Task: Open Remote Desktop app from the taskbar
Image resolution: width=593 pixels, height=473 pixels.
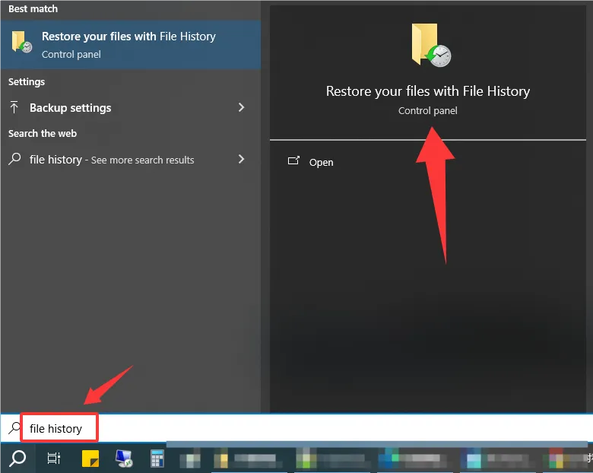Action: 124,459
